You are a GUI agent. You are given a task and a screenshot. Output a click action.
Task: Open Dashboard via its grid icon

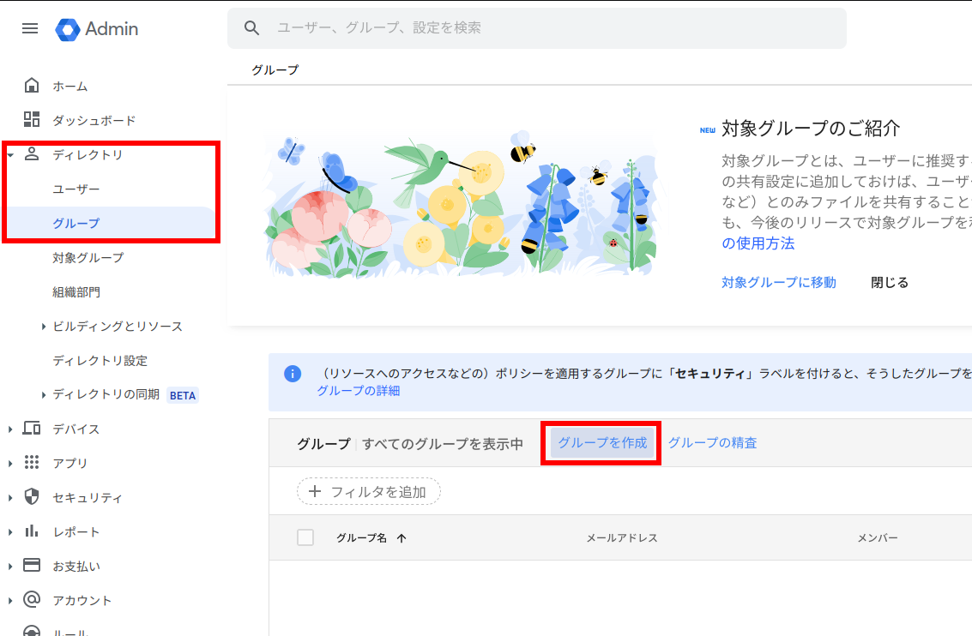32,120
